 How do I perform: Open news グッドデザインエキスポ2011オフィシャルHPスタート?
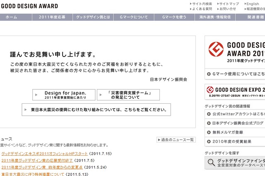point(45,154)
